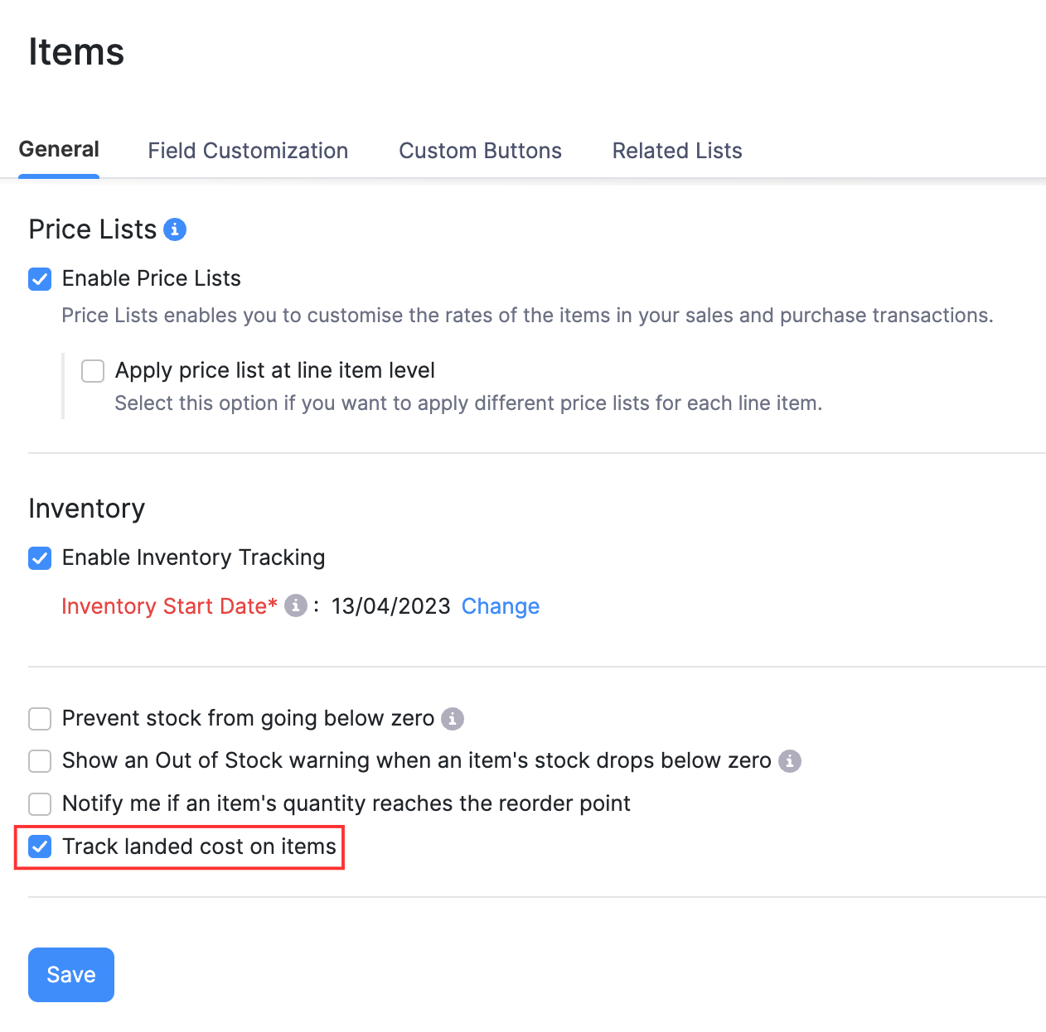Screen dimensions: 1046x1032
Task: Click the Change link for inventory date
Action: pos(501,606)
